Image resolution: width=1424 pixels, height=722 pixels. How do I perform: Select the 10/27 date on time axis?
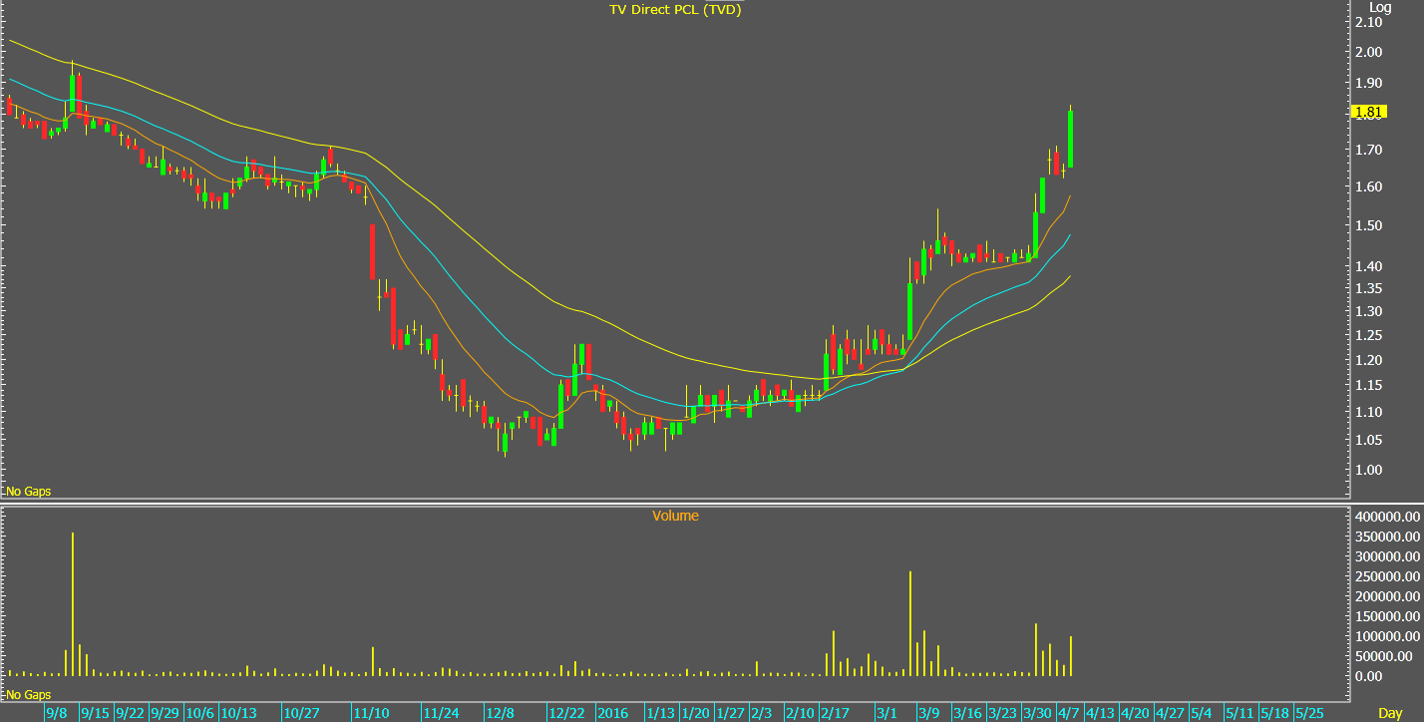tap(301, 713)
